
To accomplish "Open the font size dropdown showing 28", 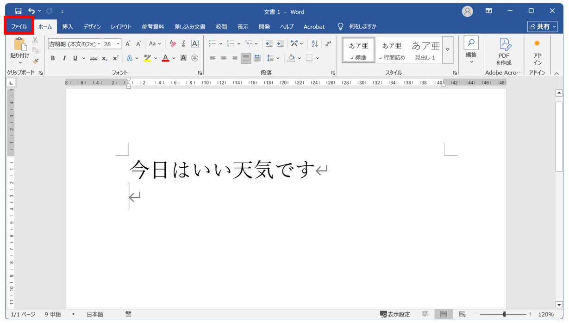I will [119, 44].
